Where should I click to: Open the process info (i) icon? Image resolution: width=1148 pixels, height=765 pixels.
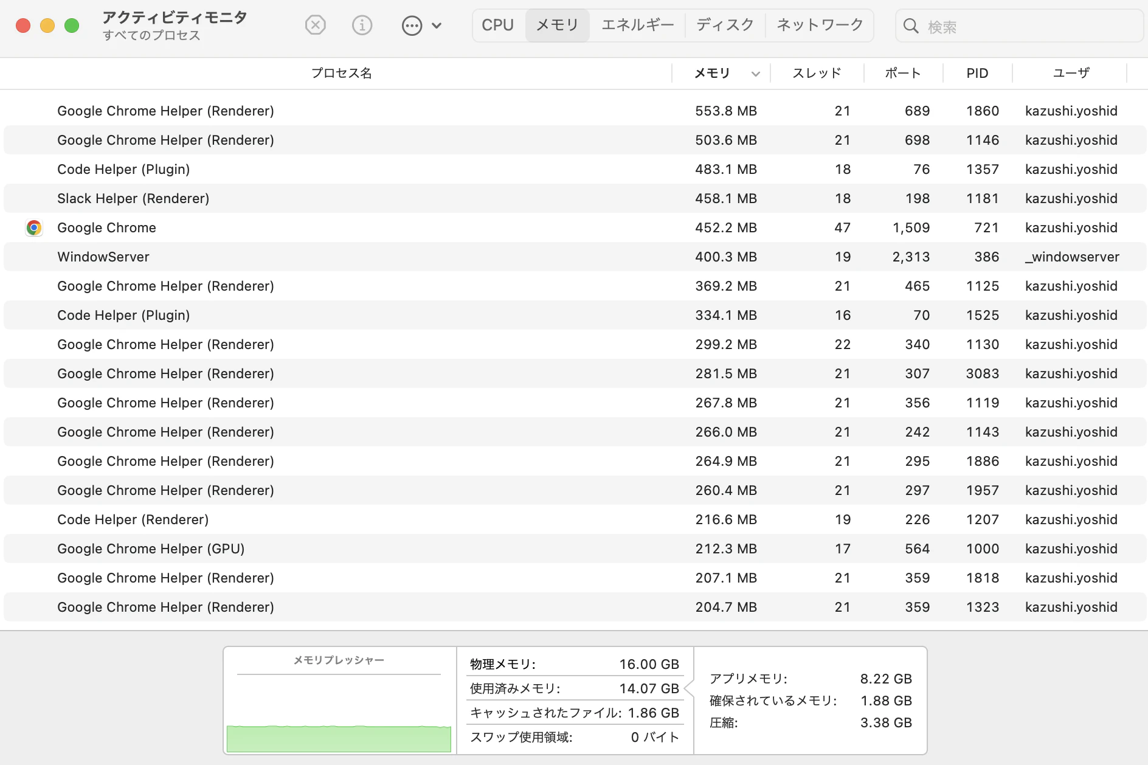362,26
